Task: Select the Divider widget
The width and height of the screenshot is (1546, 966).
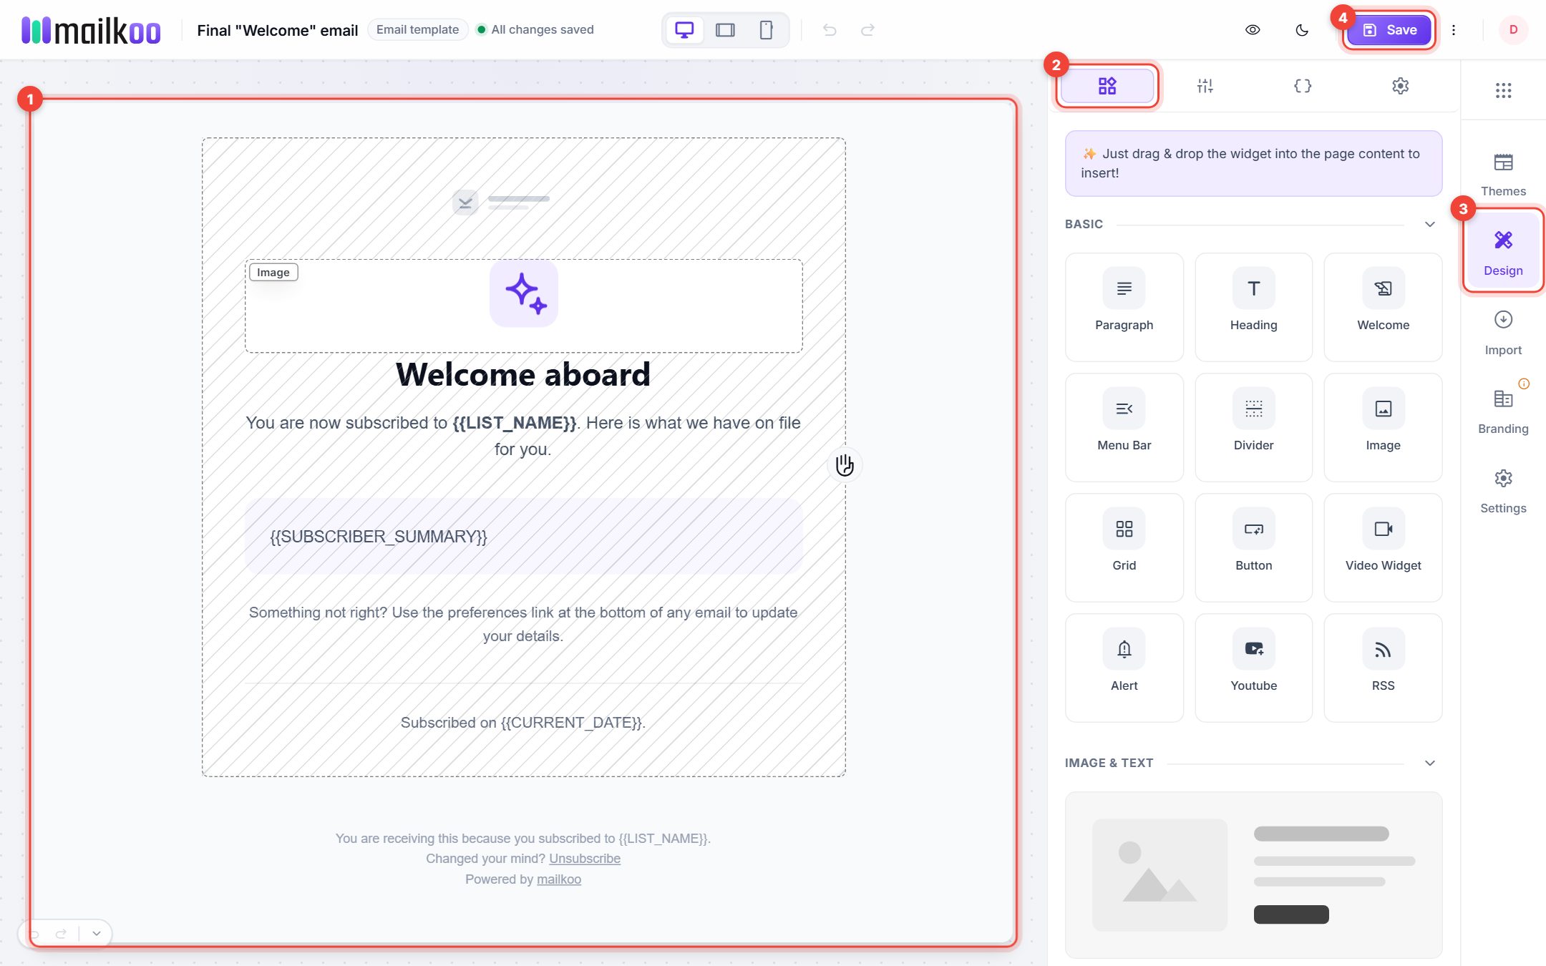Action: click(x=1253, y=427)
